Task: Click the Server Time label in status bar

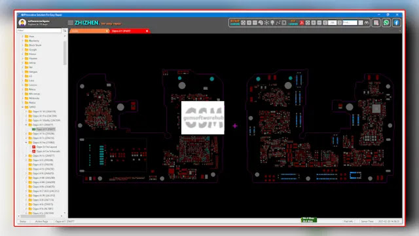Action: click(x=367, y=222)
